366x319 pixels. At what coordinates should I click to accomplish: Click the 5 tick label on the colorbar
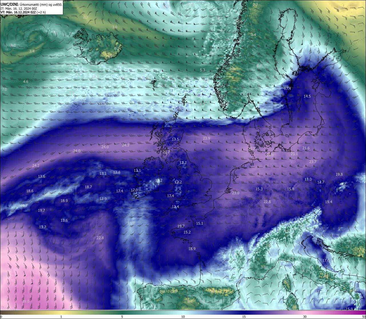122,317
